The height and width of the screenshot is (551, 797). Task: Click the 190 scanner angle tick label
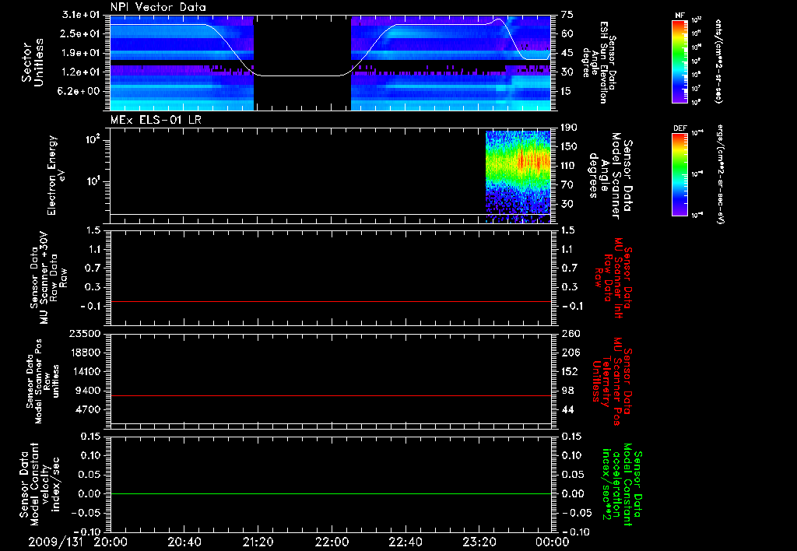click(570, 128)
